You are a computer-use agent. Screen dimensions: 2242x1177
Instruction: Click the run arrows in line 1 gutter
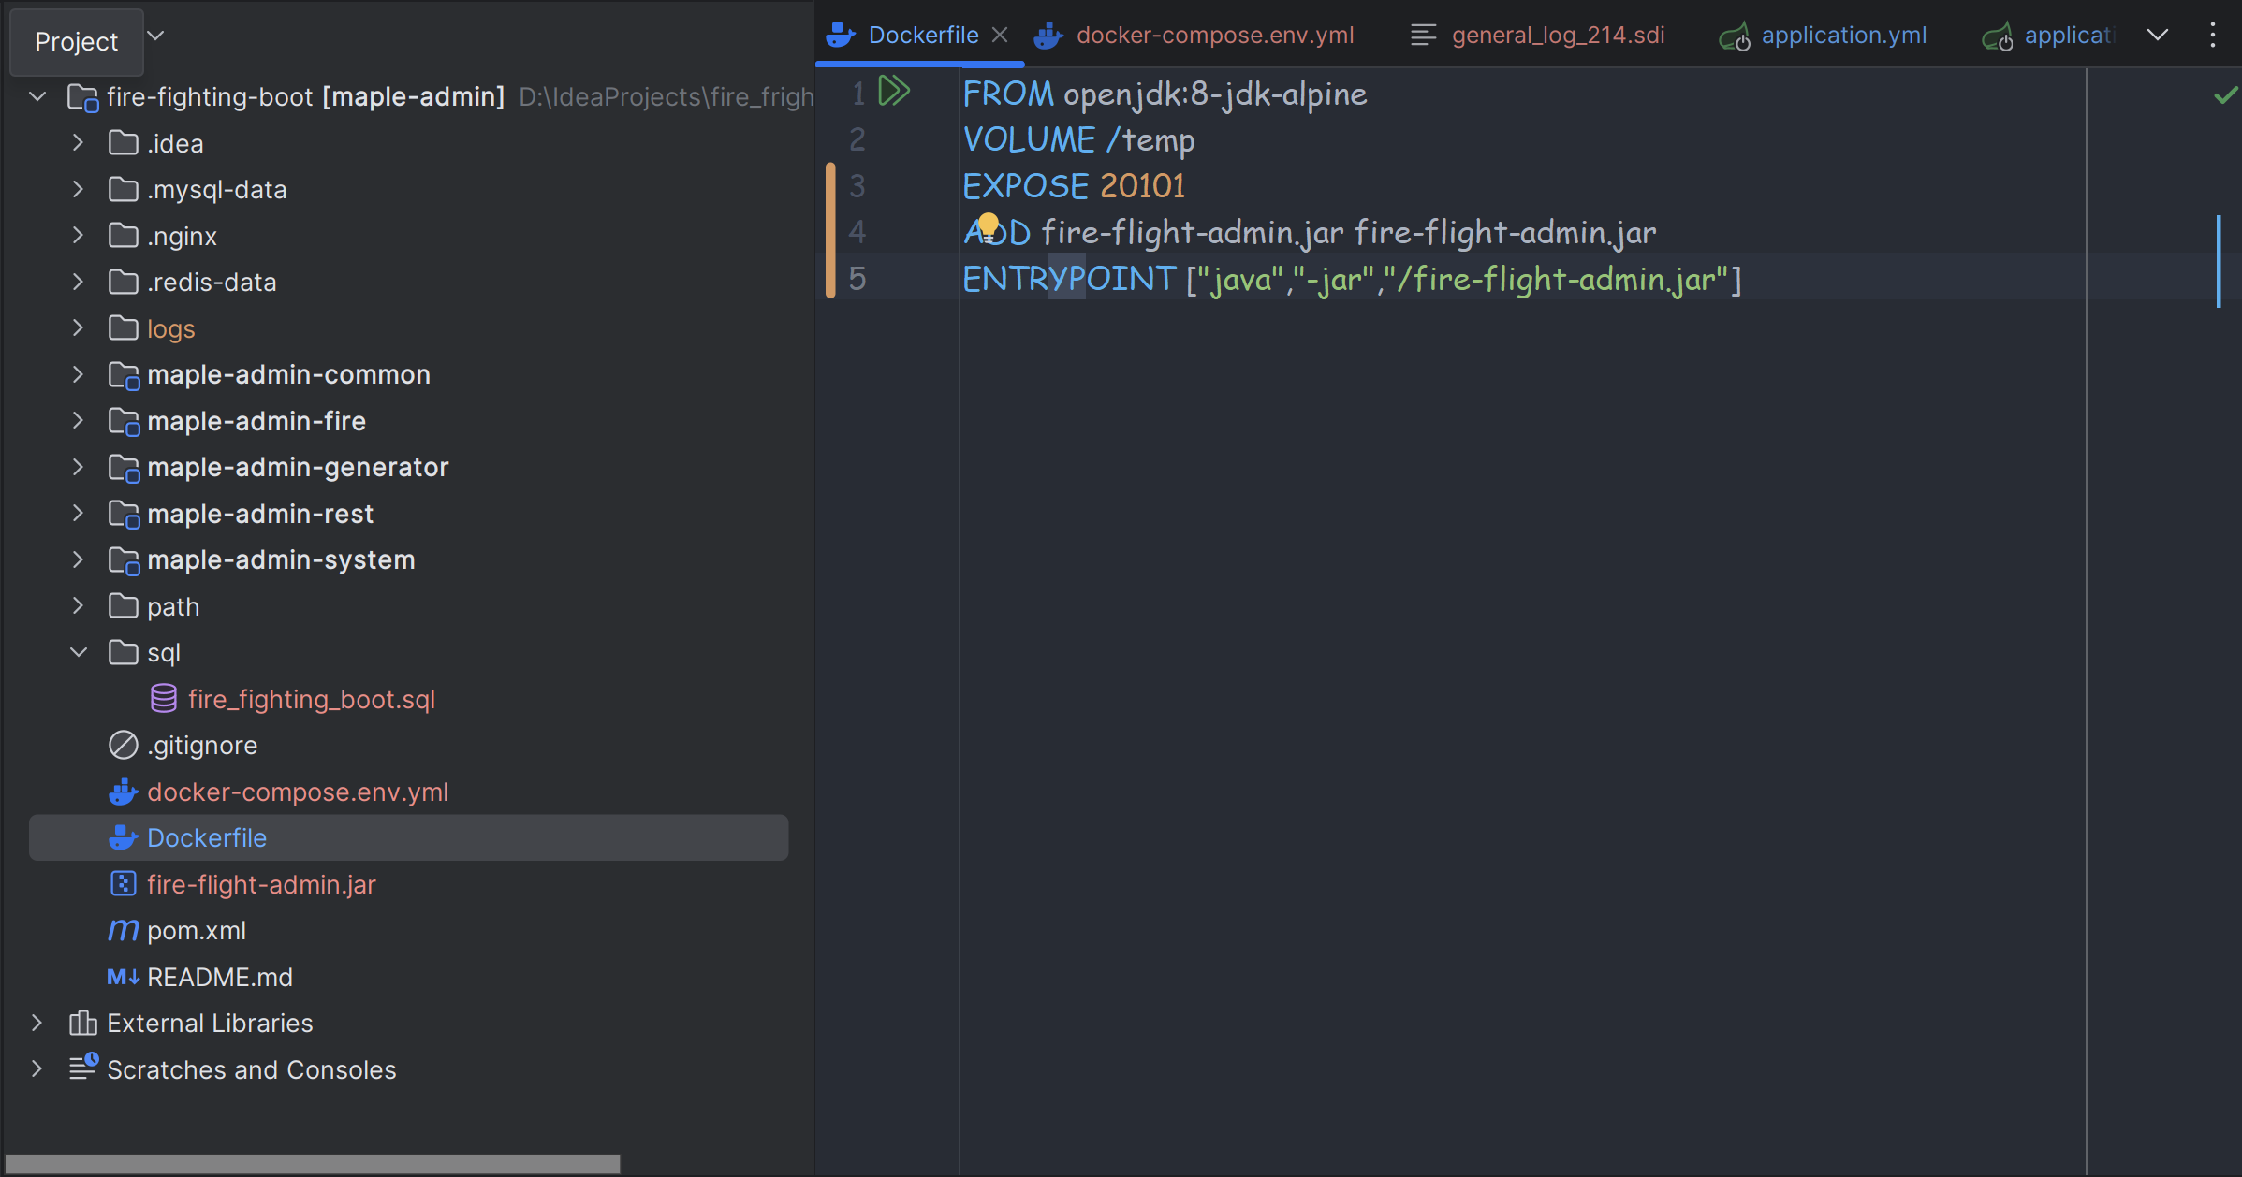894,92
